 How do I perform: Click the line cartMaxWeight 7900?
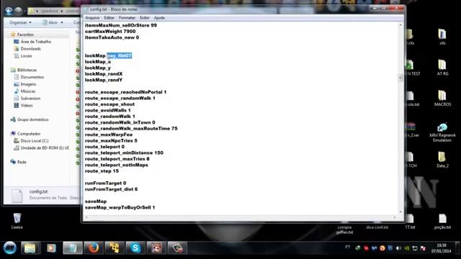click(110, 31)
